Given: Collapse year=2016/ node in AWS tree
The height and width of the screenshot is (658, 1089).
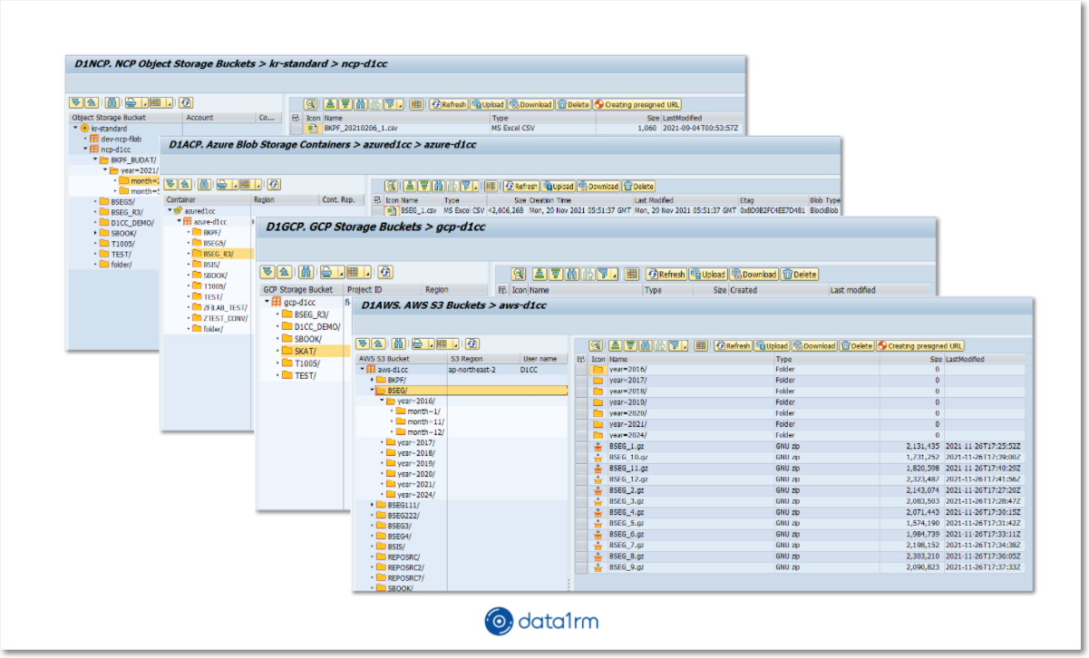Looking at the screenshot, I should click(x=383, y=401).
